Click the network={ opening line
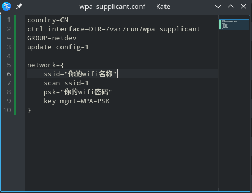252x193 pixels. click(x=46, y=65)
